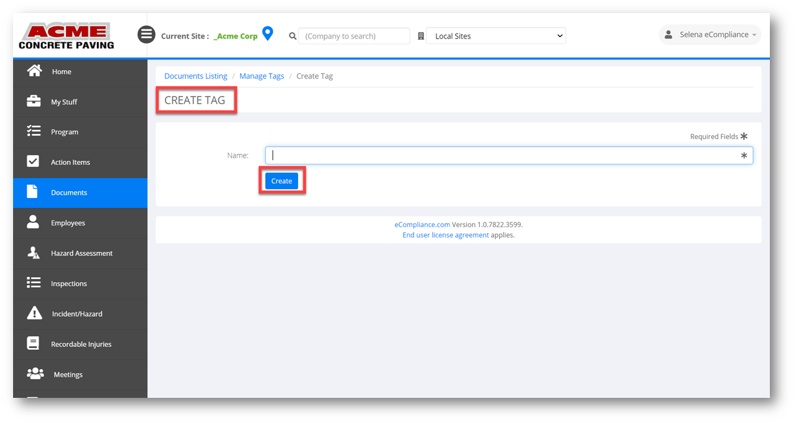
Task: Click the Hazard Assessment icon
Action: [x=34, y=252]
